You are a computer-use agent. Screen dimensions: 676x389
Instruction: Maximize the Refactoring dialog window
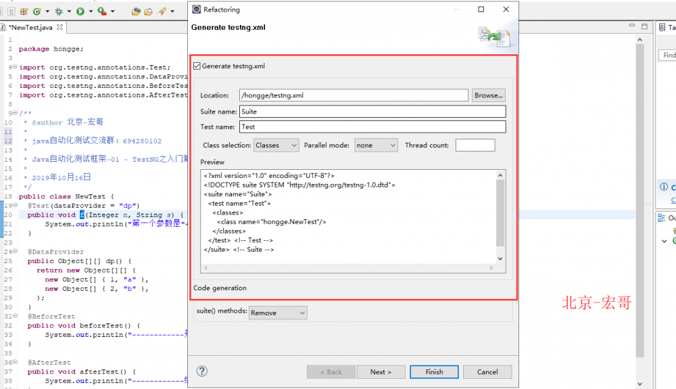pos(481,9)
